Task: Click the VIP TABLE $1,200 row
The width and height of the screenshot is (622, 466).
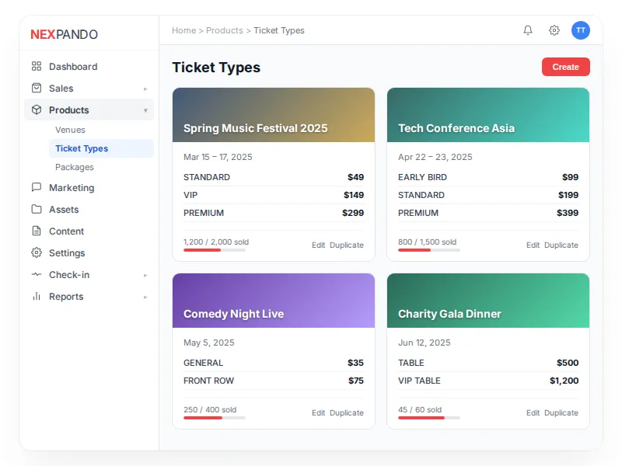Action: click(x=488, y=381)
